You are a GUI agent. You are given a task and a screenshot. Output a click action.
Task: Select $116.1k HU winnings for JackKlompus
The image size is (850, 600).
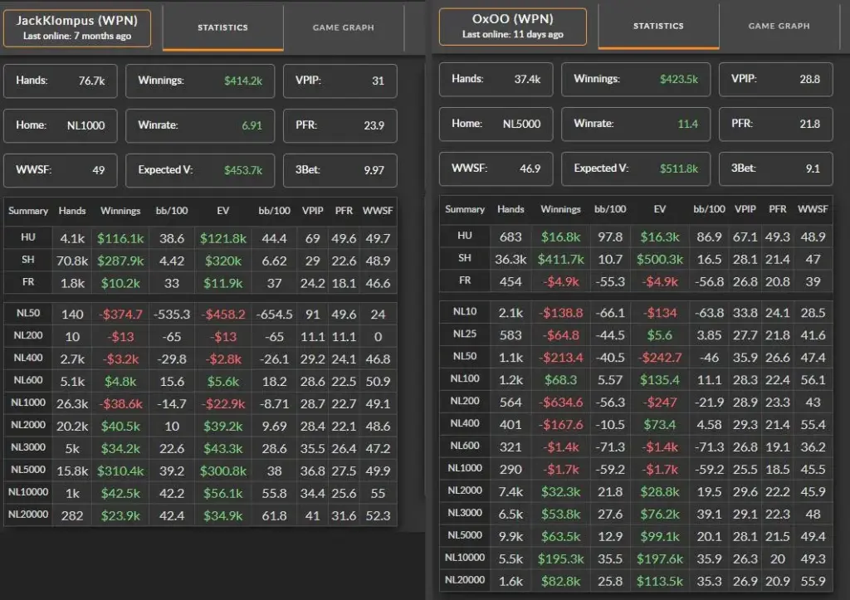click(120, 238)
